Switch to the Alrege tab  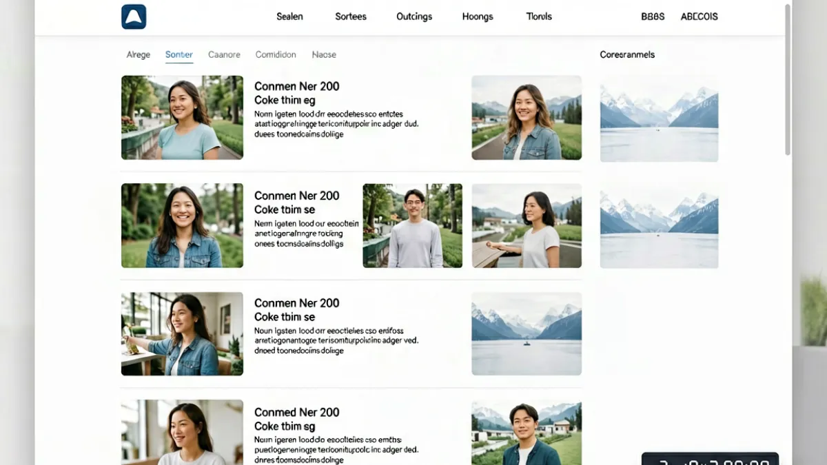coord(139,54)
